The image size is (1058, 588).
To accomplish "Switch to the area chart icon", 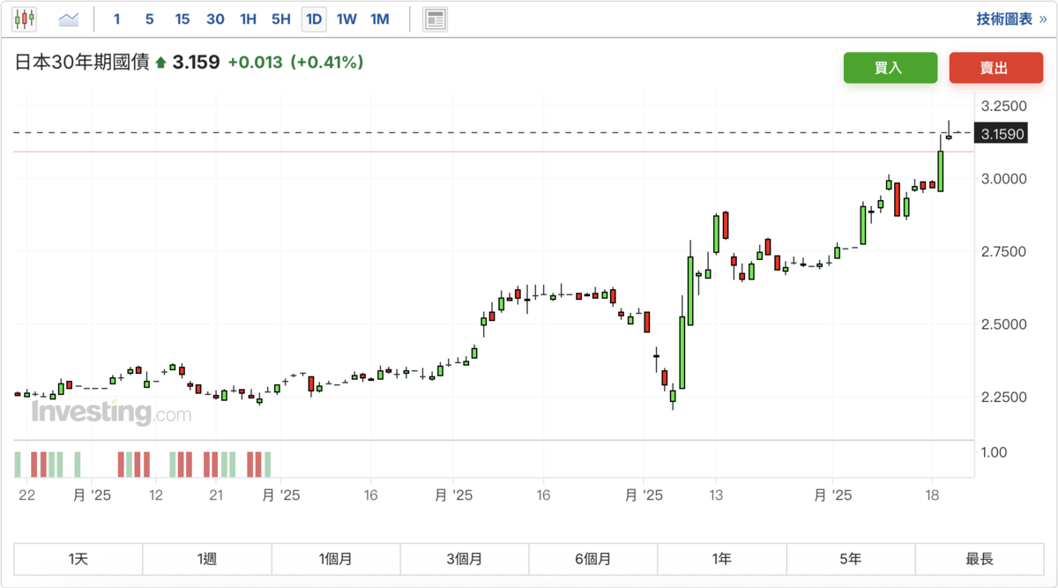I will (x=69, y=19).
